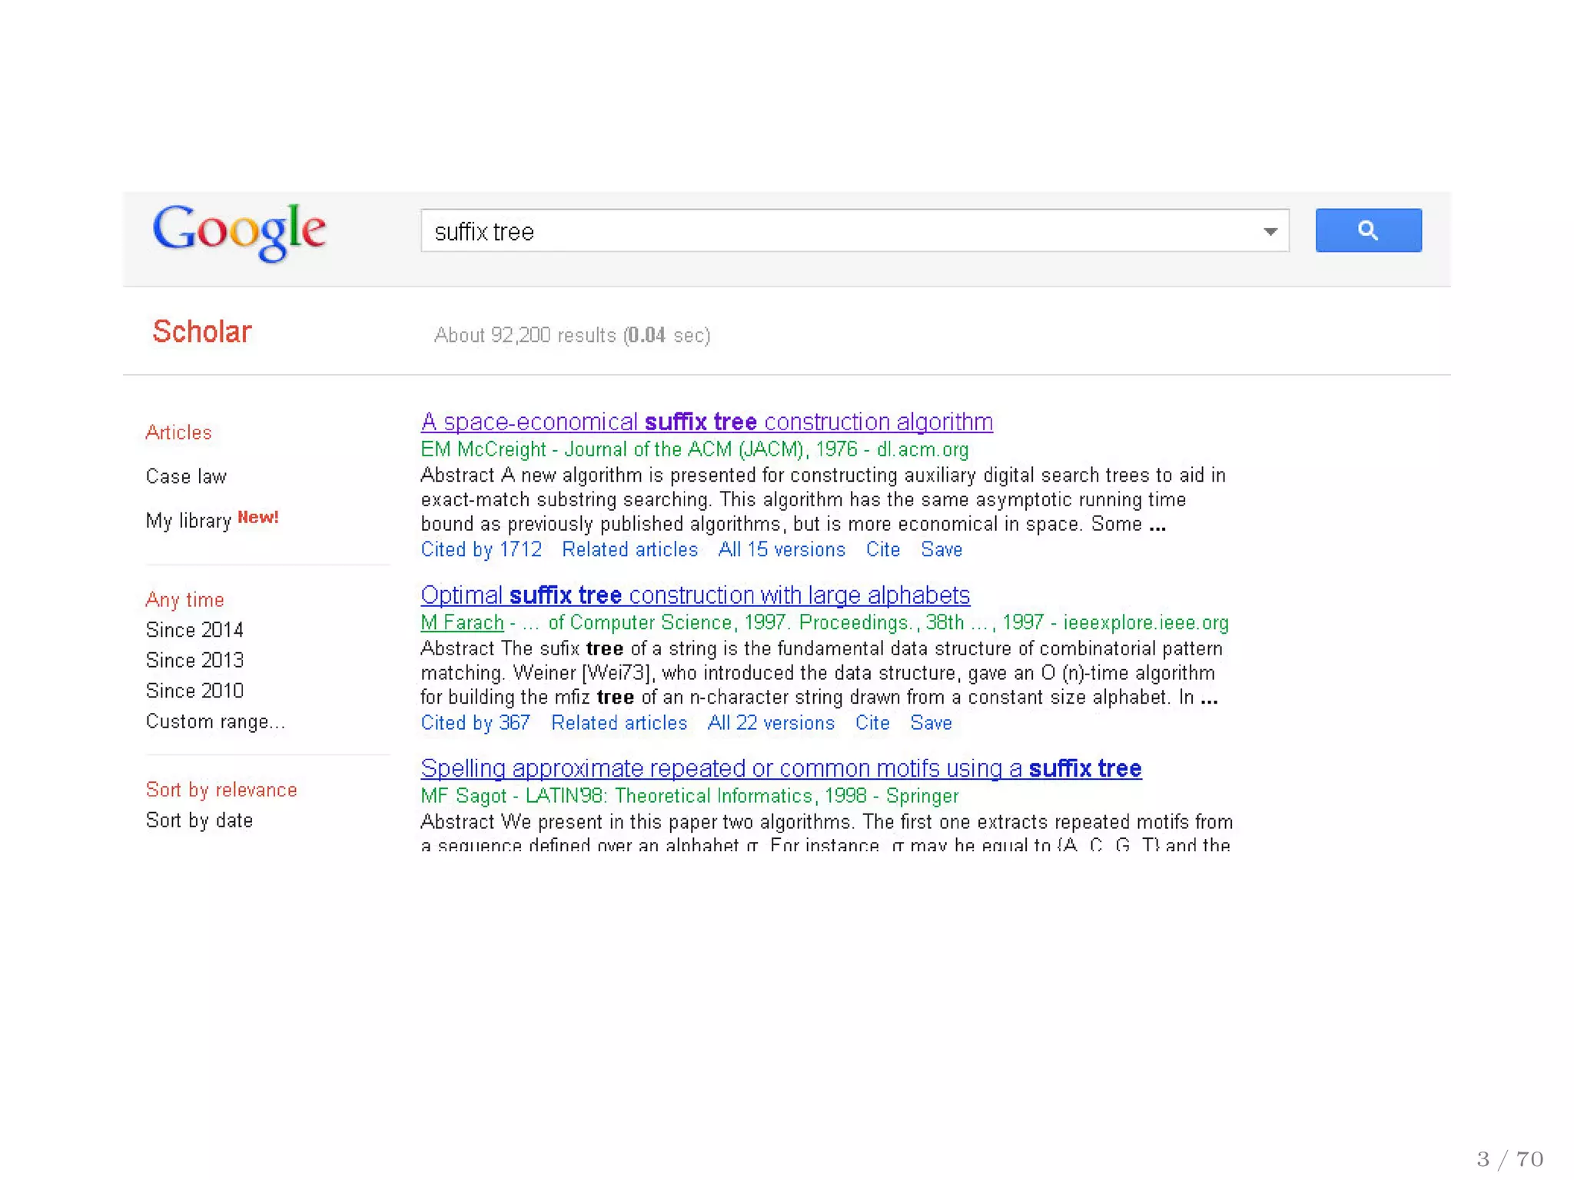Viewport: 1574px width, 1180px height.
Task: Click Cite under the Farach result
Action: (x=872, y=723)
